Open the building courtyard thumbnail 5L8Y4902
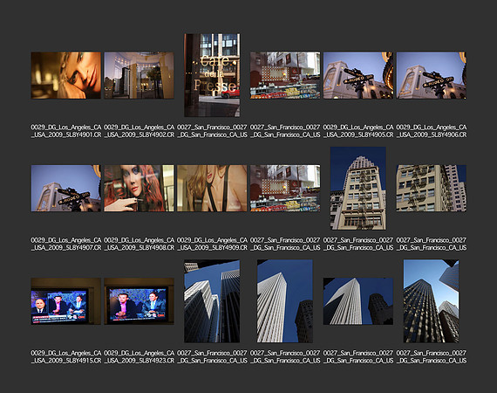 139,75
